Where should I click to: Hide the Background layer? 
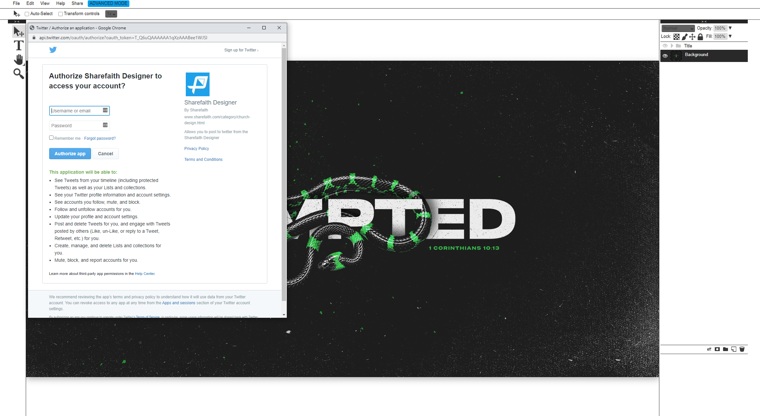pyautogui.click(x=665, y=56)
